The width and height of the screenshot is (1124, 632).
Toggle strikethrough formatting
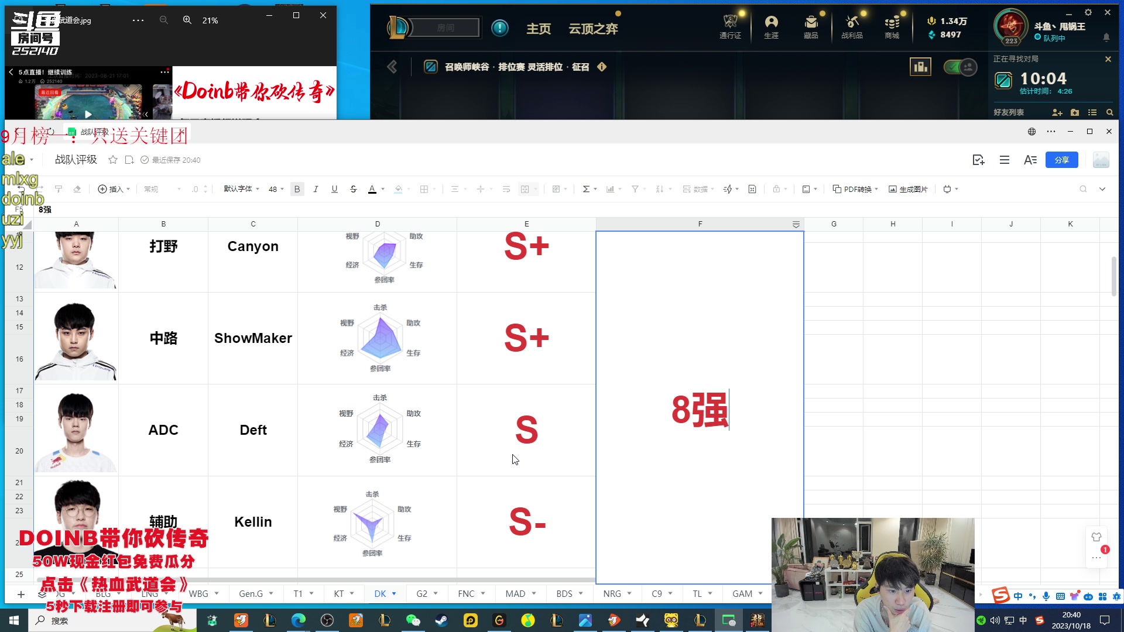coord(353,189)
